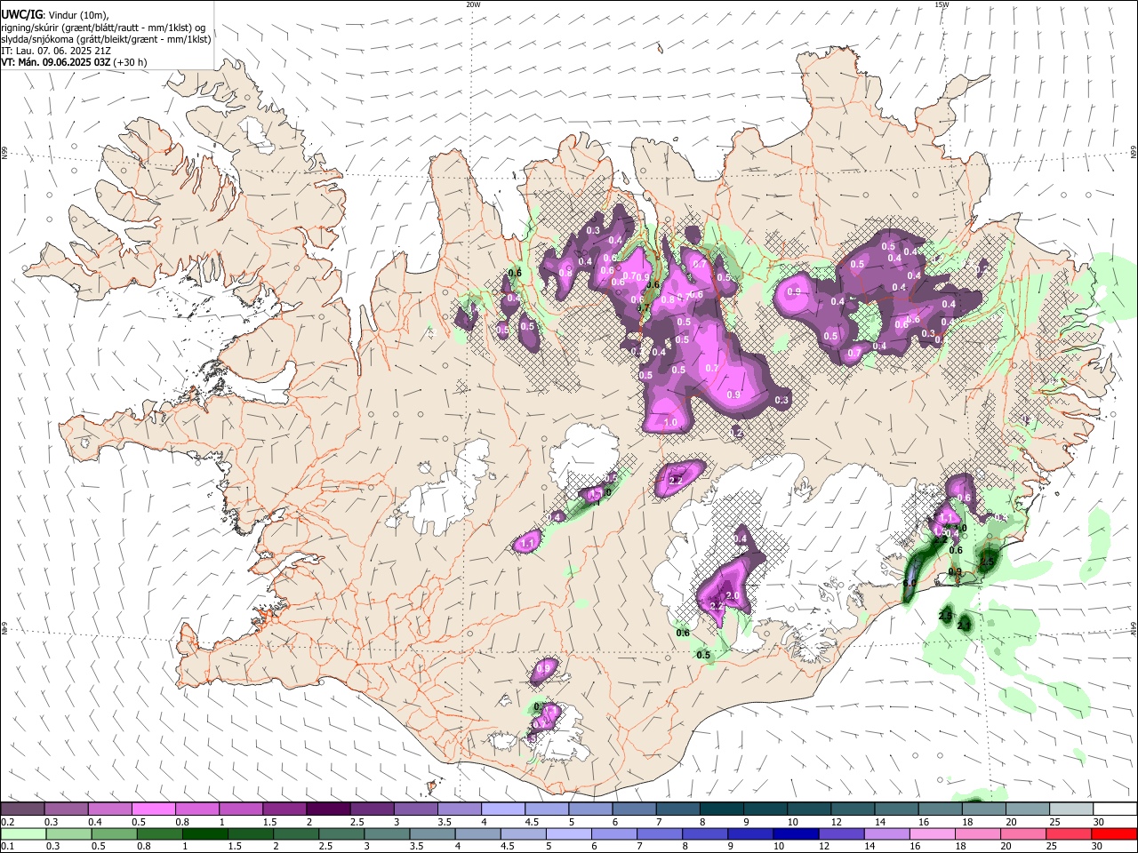
Task: Click the '20W' longitude label at top edge
Action: coord(473,4)
